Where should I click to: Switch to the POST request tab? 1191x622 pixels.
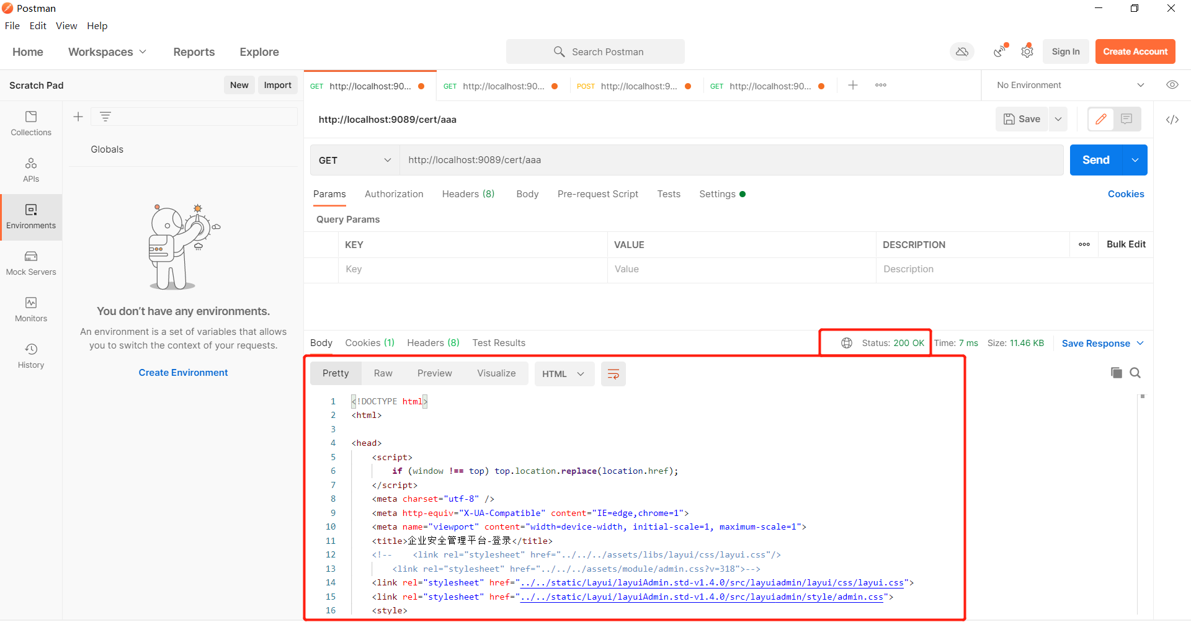coord(635,86)
